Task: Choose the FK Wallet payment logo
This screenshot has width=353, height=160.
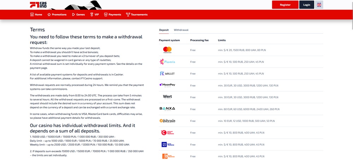Action: 167,74
